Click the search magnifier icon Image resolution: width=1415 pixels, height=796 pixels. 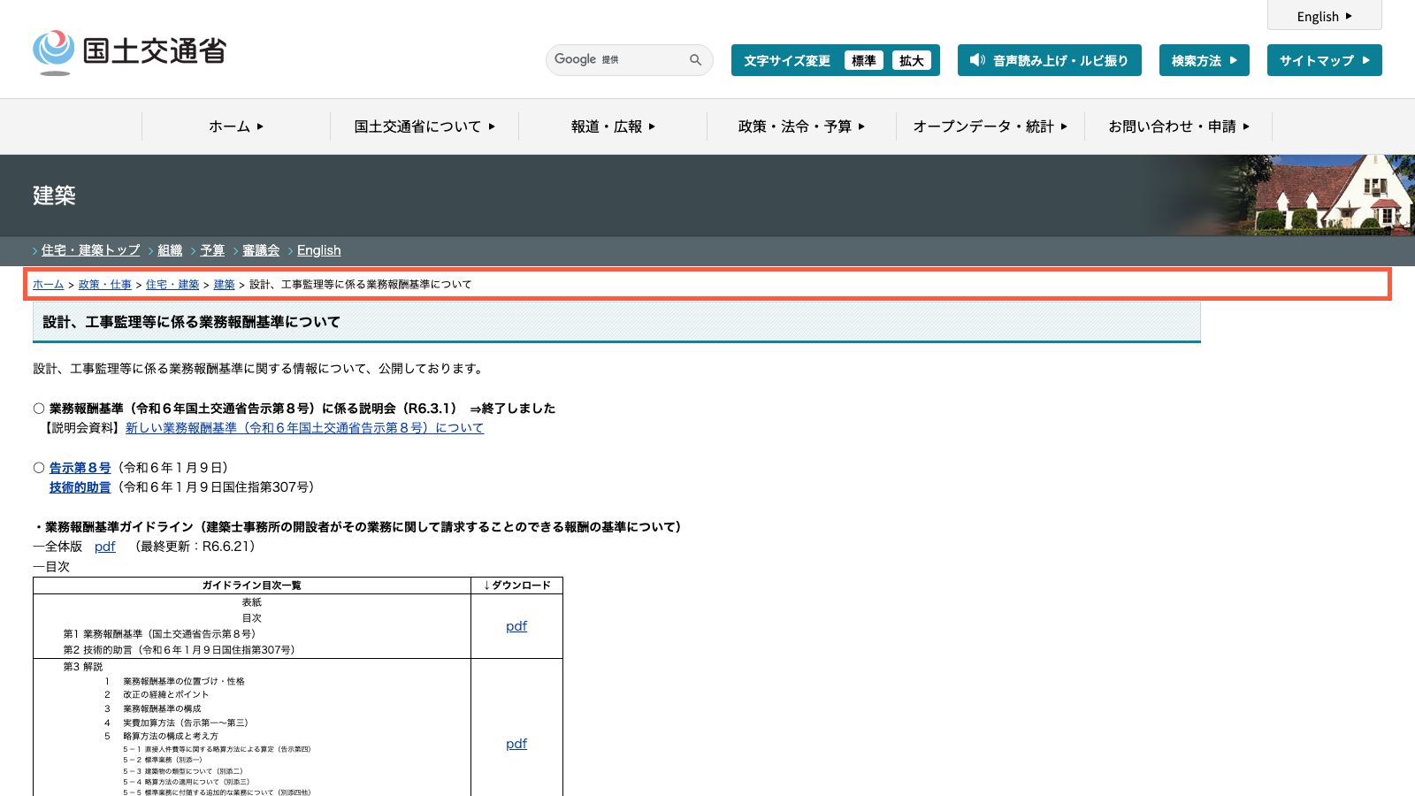tap(696, 60)
